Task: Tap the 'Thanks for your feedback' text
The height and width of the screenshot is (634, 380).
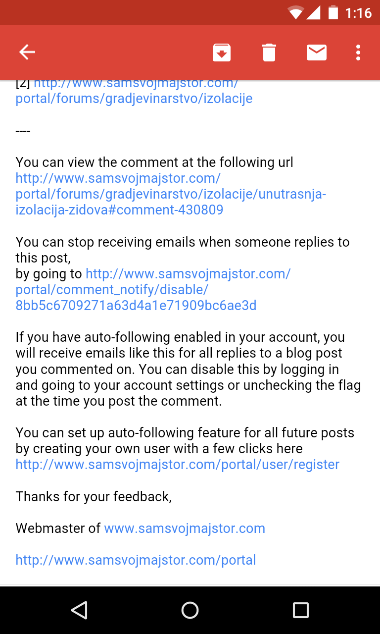Action: [x=94, y=496]
